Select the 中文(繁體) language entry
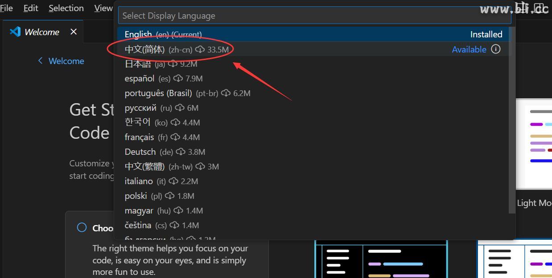 point(145,166)
